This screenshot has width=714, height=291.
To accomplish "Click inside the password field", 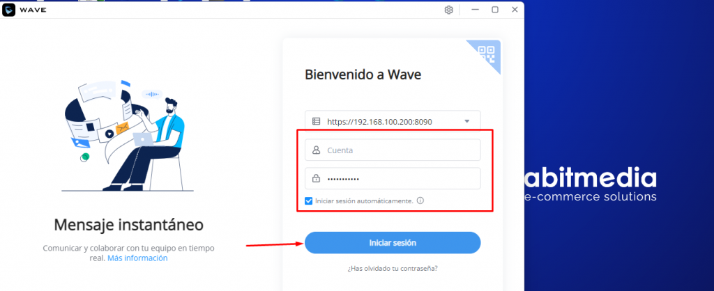I will point(393,178).
